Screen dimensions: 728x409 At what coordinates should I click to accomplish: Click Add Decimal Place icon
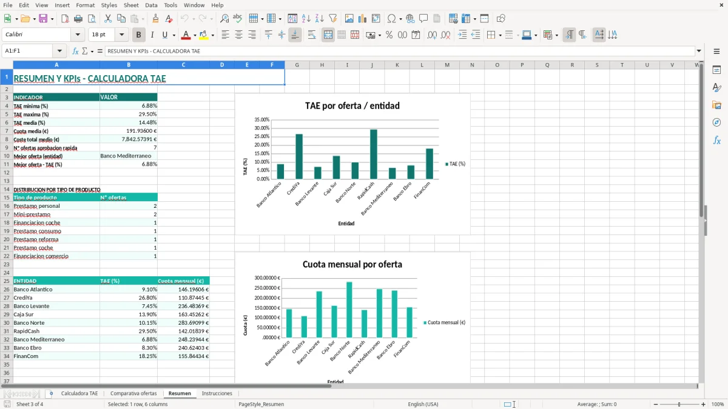tap(432, 35)
